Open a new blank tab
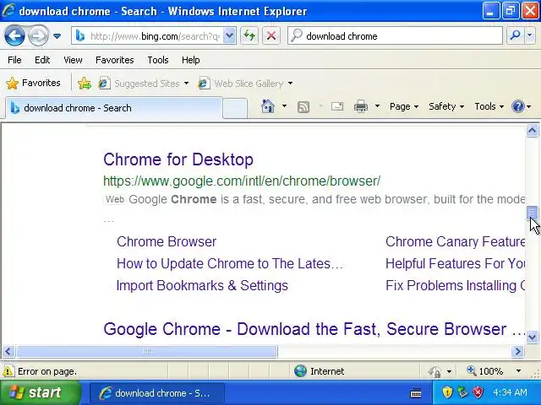Viewport: 541px width, 405px height. pyautogui.click(x=235, y=108)
